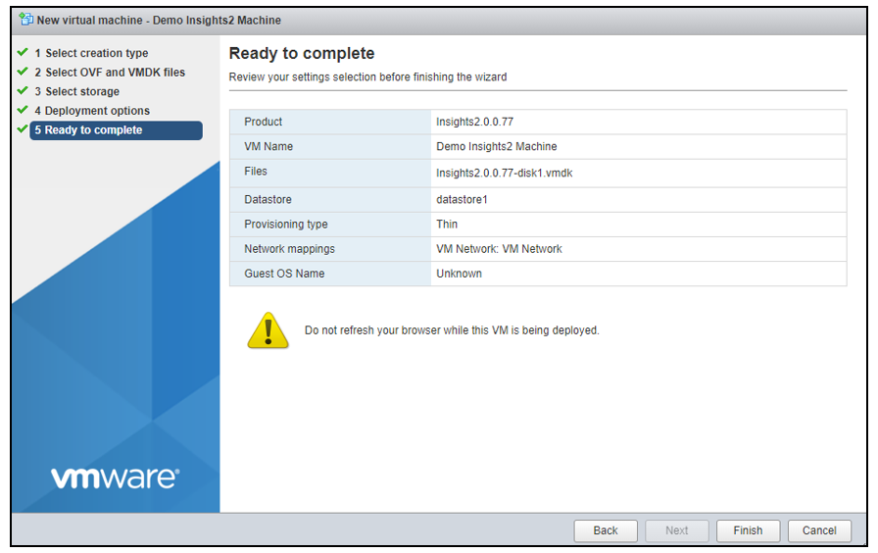This screenshot has width=878, height=553.
Task: Open step 4 Deployment options
Action: [92, 111]
